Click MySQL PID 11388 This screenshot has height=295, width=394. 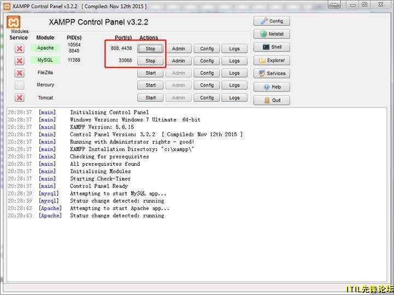[74, 60]
